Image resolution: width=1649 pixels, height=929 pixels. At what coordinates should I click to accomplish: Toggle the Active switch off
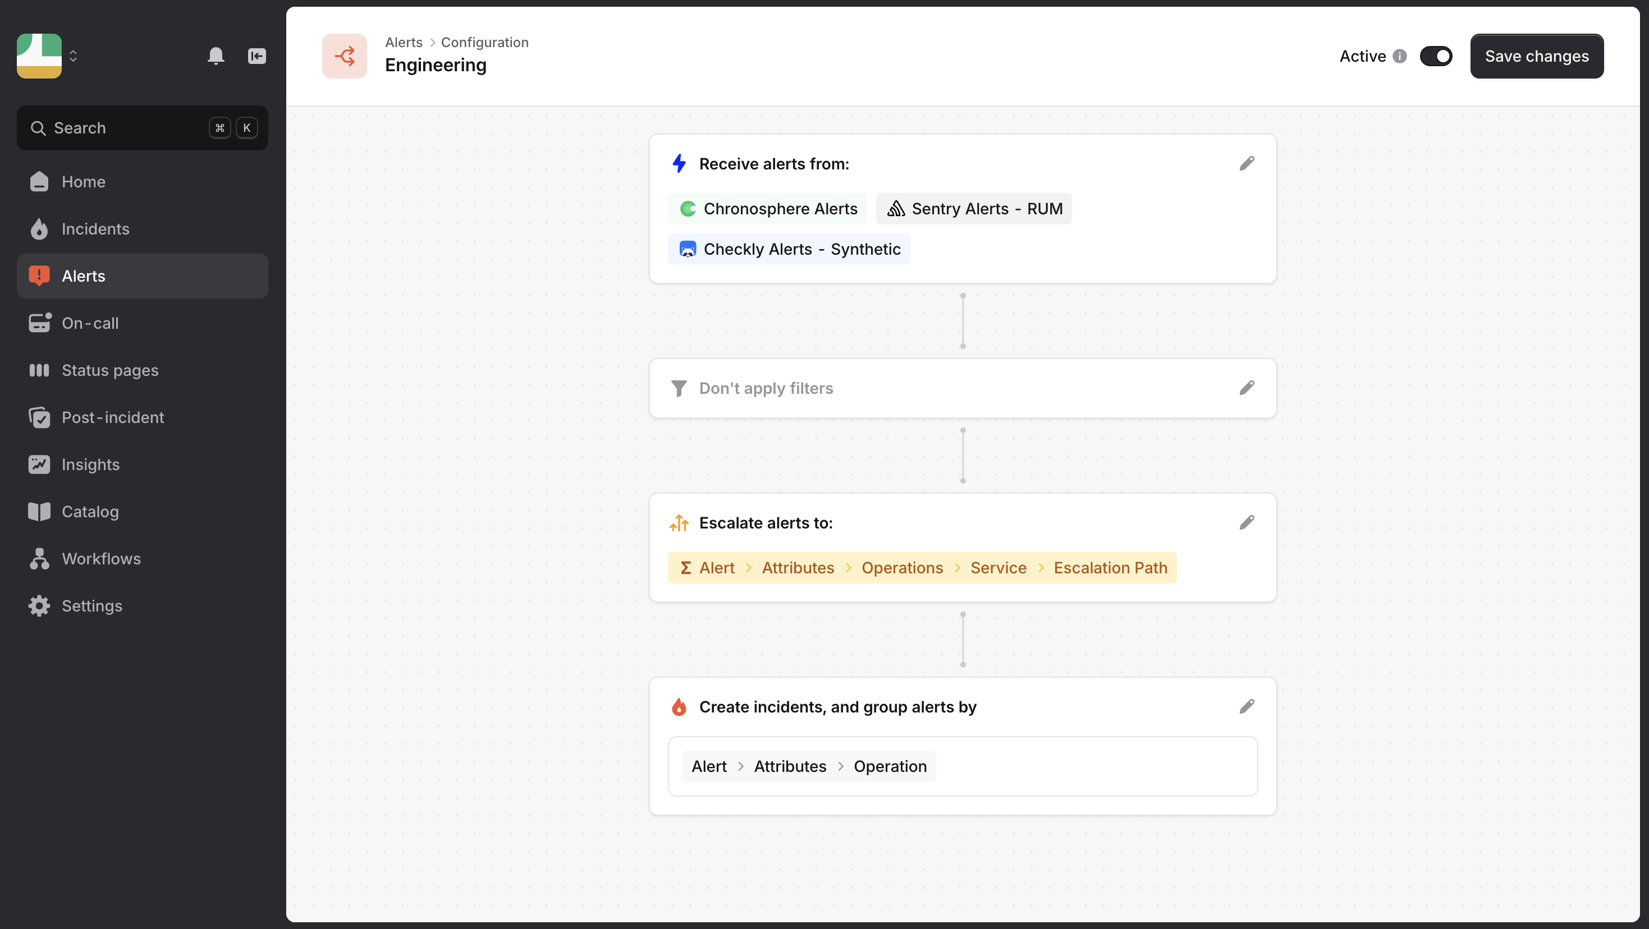(x=1436, y=56)
